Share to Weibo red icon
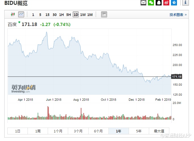Image resolution: width=194 pixels, height=141 pixels. (x=166, y=3)
